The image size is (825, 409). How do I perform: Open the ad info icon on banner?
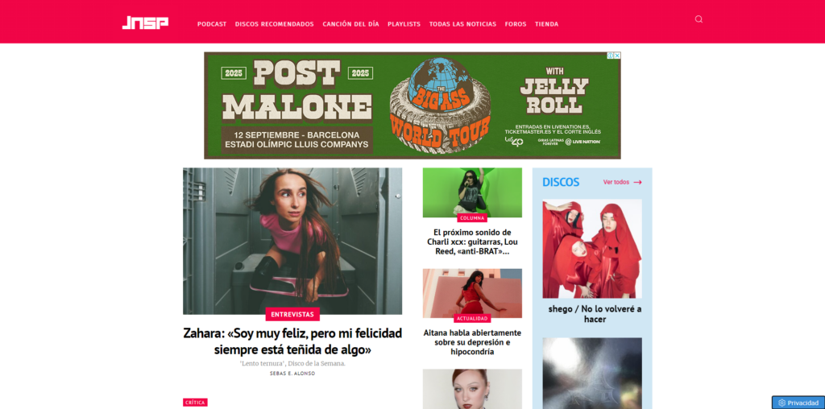tap(611, 56)
